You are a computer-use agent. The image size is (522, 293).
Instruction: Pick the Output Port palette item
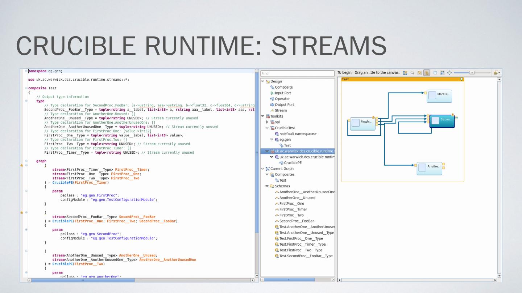284,105
